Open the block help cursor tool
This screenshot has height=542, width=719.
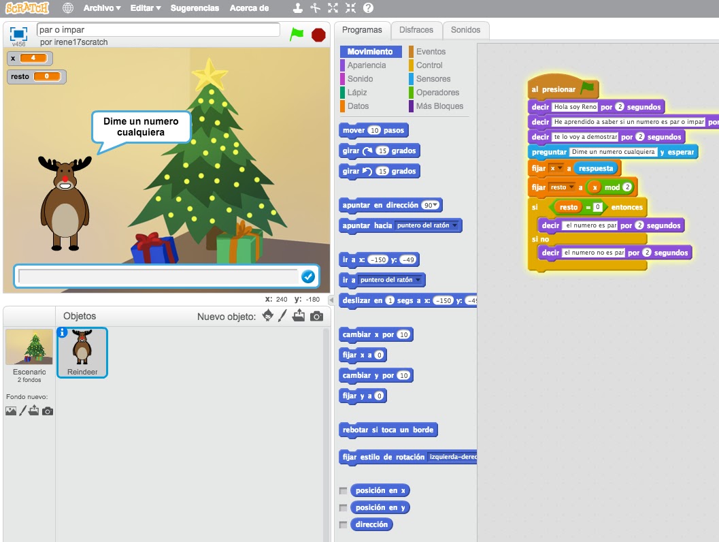368,8
